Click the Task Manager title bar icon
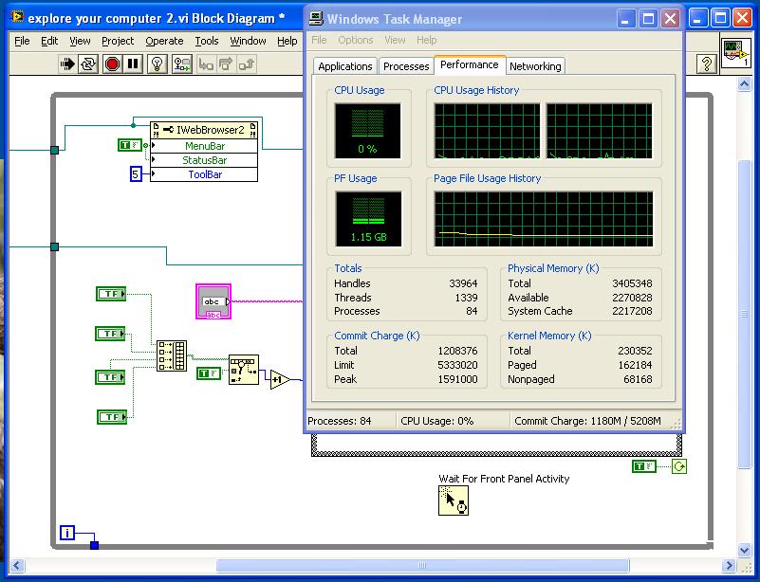 click(x=316, y=18)
